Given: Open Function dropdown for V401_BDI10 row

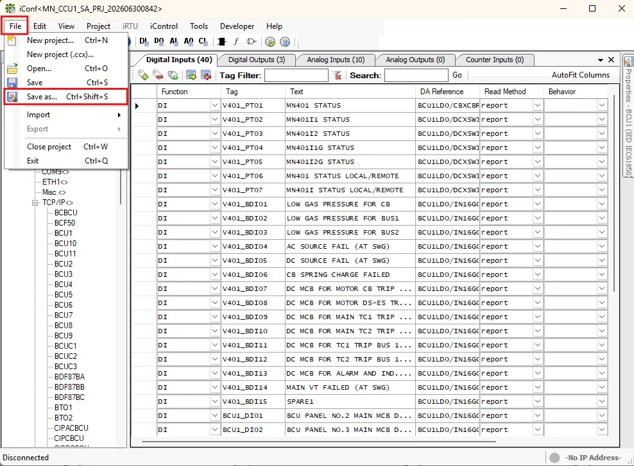Looking at the screenshot, I should pyautogui.click(x=215, y=331).
